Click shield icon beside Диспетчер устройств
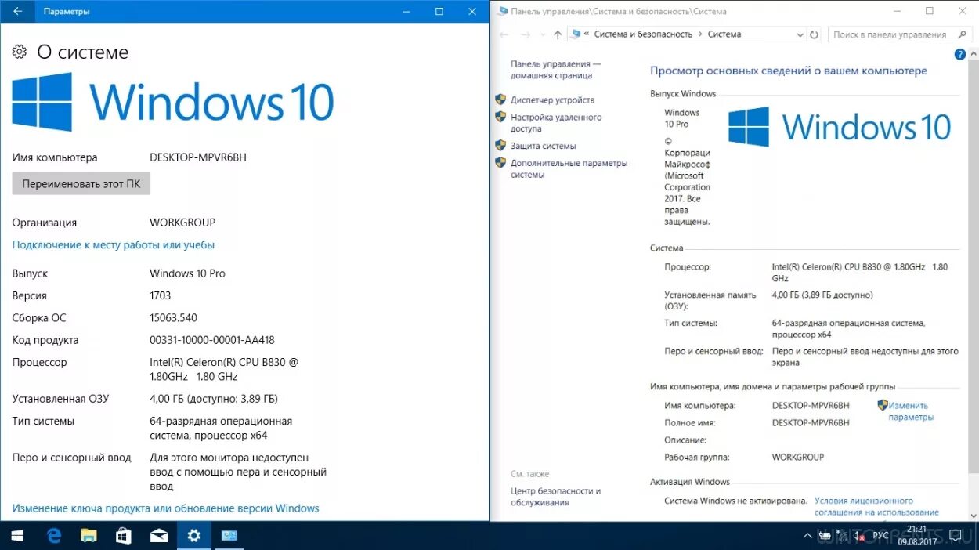 coord(500,100)
